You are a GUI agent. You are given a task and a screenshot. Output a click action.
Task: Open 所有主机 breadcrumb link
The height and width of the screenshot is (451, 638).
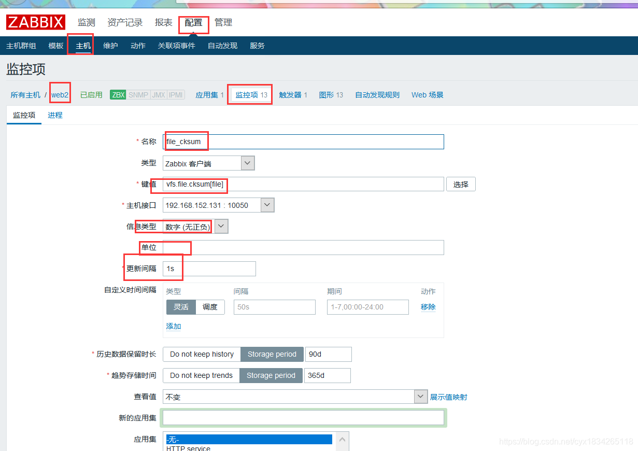[25, 95]
